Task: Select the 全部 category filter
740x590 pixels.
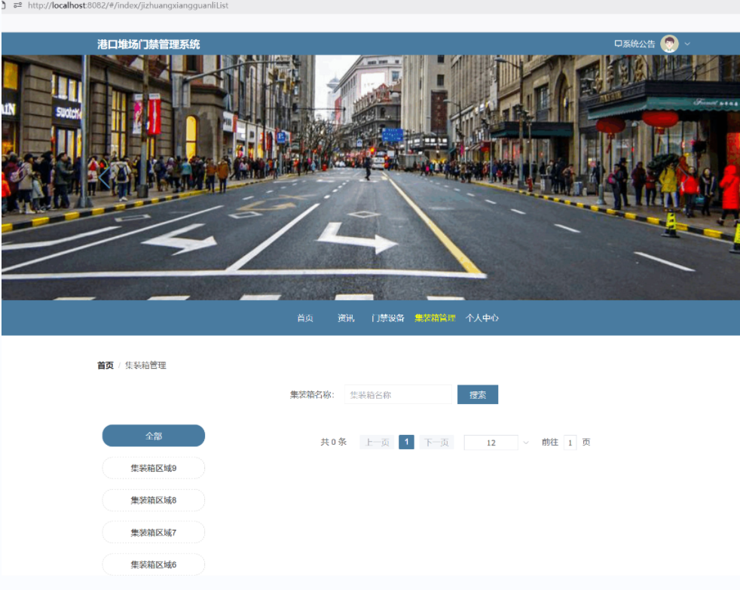Action: click(154, 436)
